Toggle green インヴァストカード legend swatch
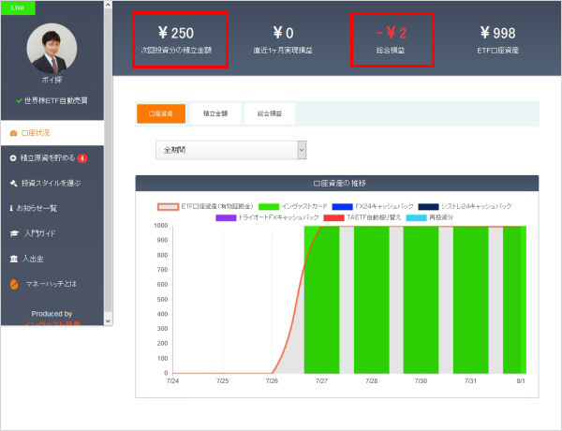This screenshot has height=431, width=562. (269, 206)
